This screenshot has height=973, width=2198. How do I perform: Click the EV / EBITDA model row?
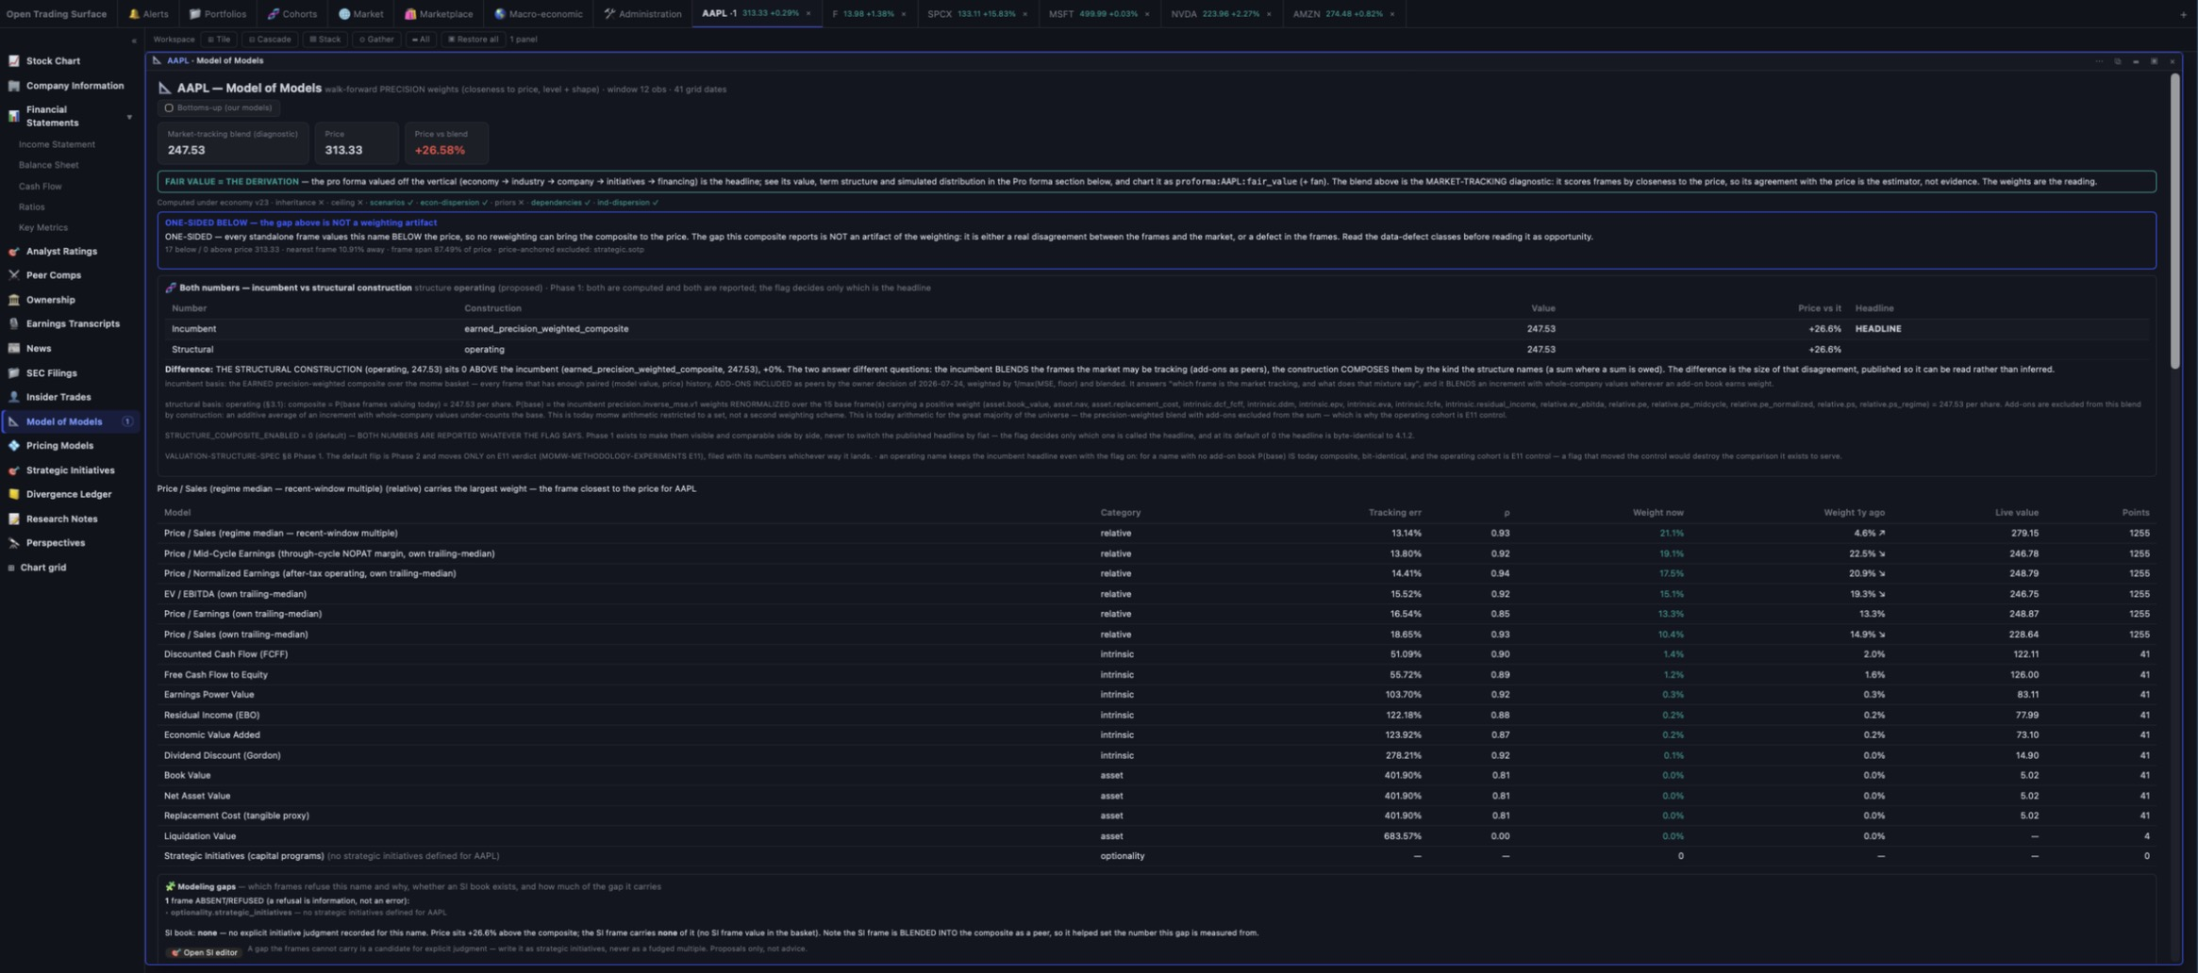point(1157,594)
